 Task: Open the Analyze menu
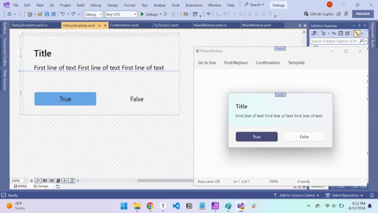159,5
